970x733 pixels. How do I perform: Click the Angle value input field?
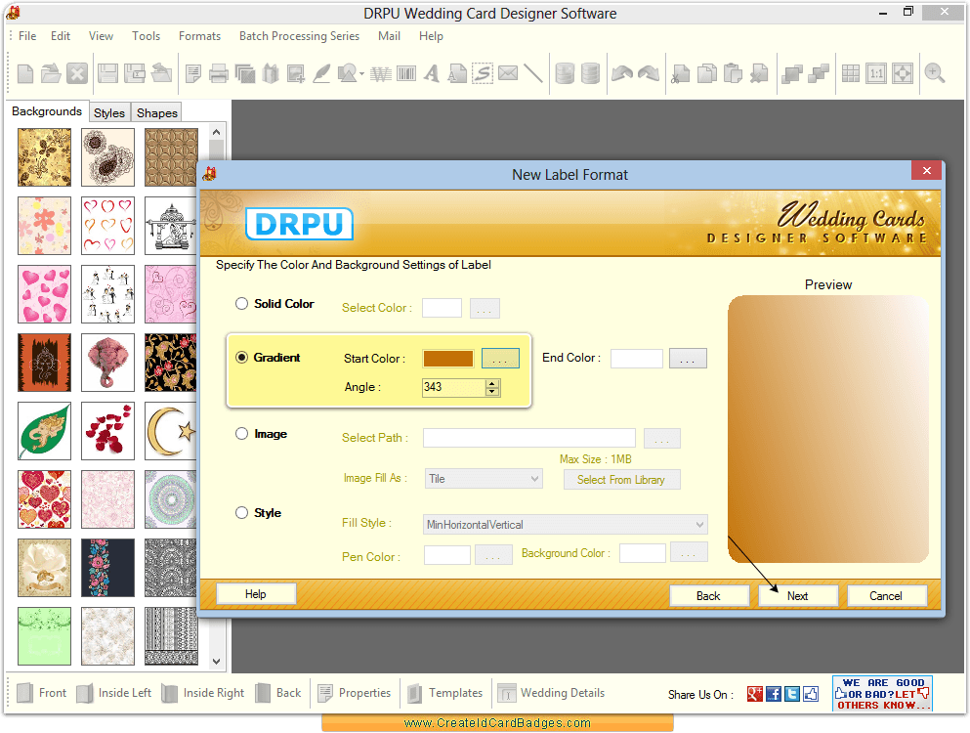(453, 388)
